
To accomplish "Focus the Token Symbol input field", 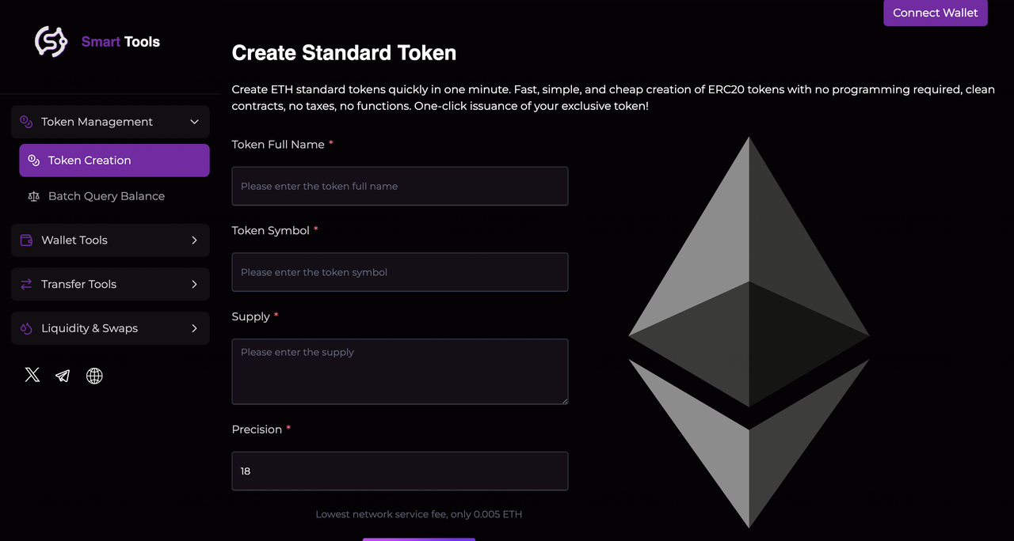I will (x=399, y=272).
